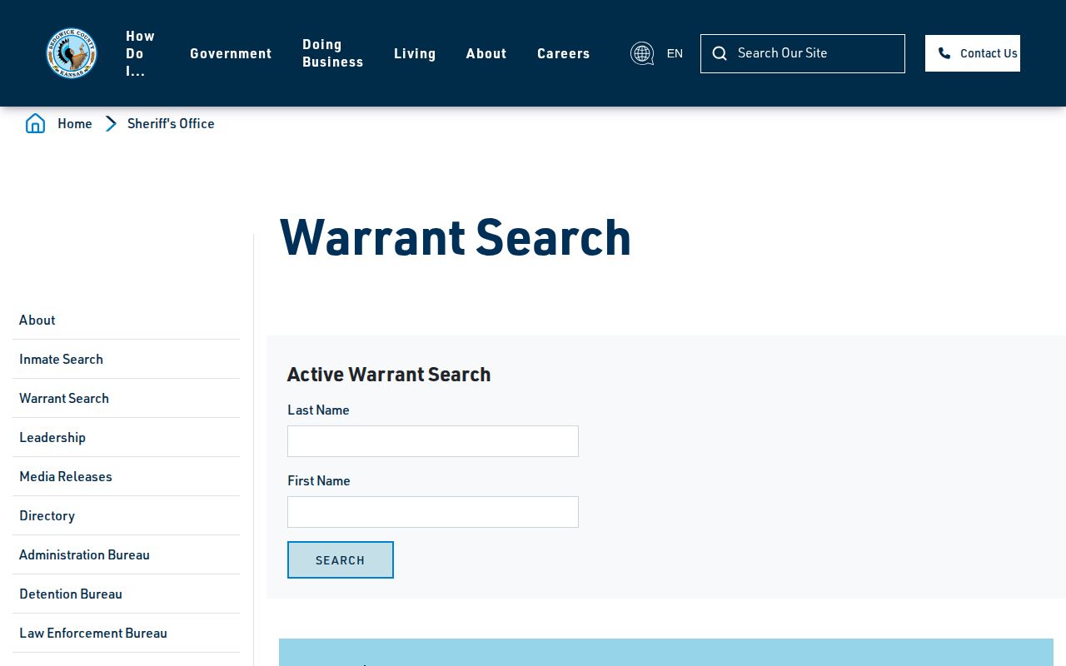Open the Government menu
Image resolution: width=1066 pixels, height=666 pixels.
(231, 53)
